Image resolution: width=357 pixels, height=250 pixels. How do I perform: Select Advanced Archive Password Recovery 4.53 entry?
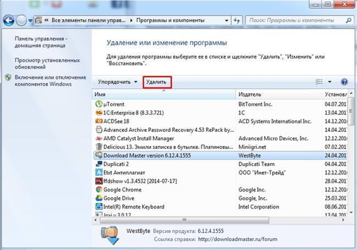[x=169, y=130]
